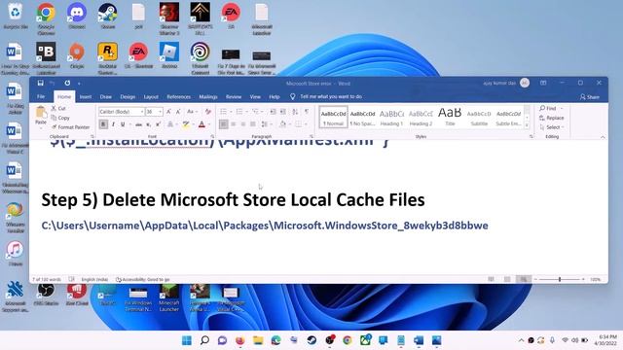Click the text effects icon in the Font group
The height and width of the screenshot is (350, 623).
(x=170, y=124)
